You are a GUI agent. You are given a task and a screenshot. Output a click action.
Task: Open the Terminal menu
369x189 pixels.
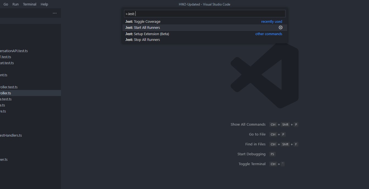30,4
